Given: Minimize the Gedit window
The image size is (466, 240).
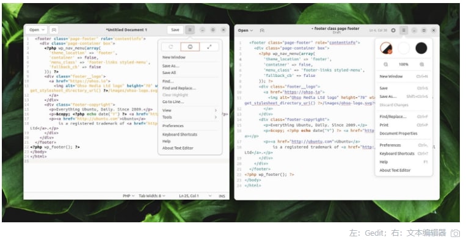Looking at the screenshot, I should pyautogui.click(x=202, y=30).
